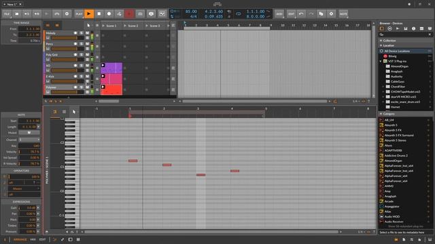The height and width of the screenshot is (244, 435).
Task: Select Addictive Drums 2 in device list
Action: tap(396, 155)
